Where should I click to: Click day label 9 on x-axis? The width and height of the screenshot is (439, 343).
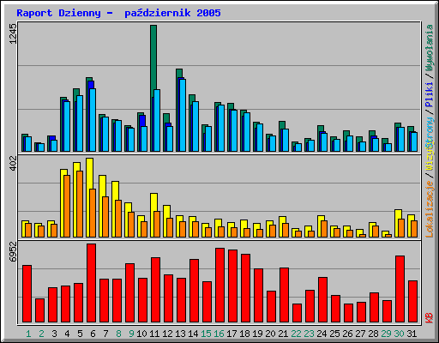[x=131, y=334]
